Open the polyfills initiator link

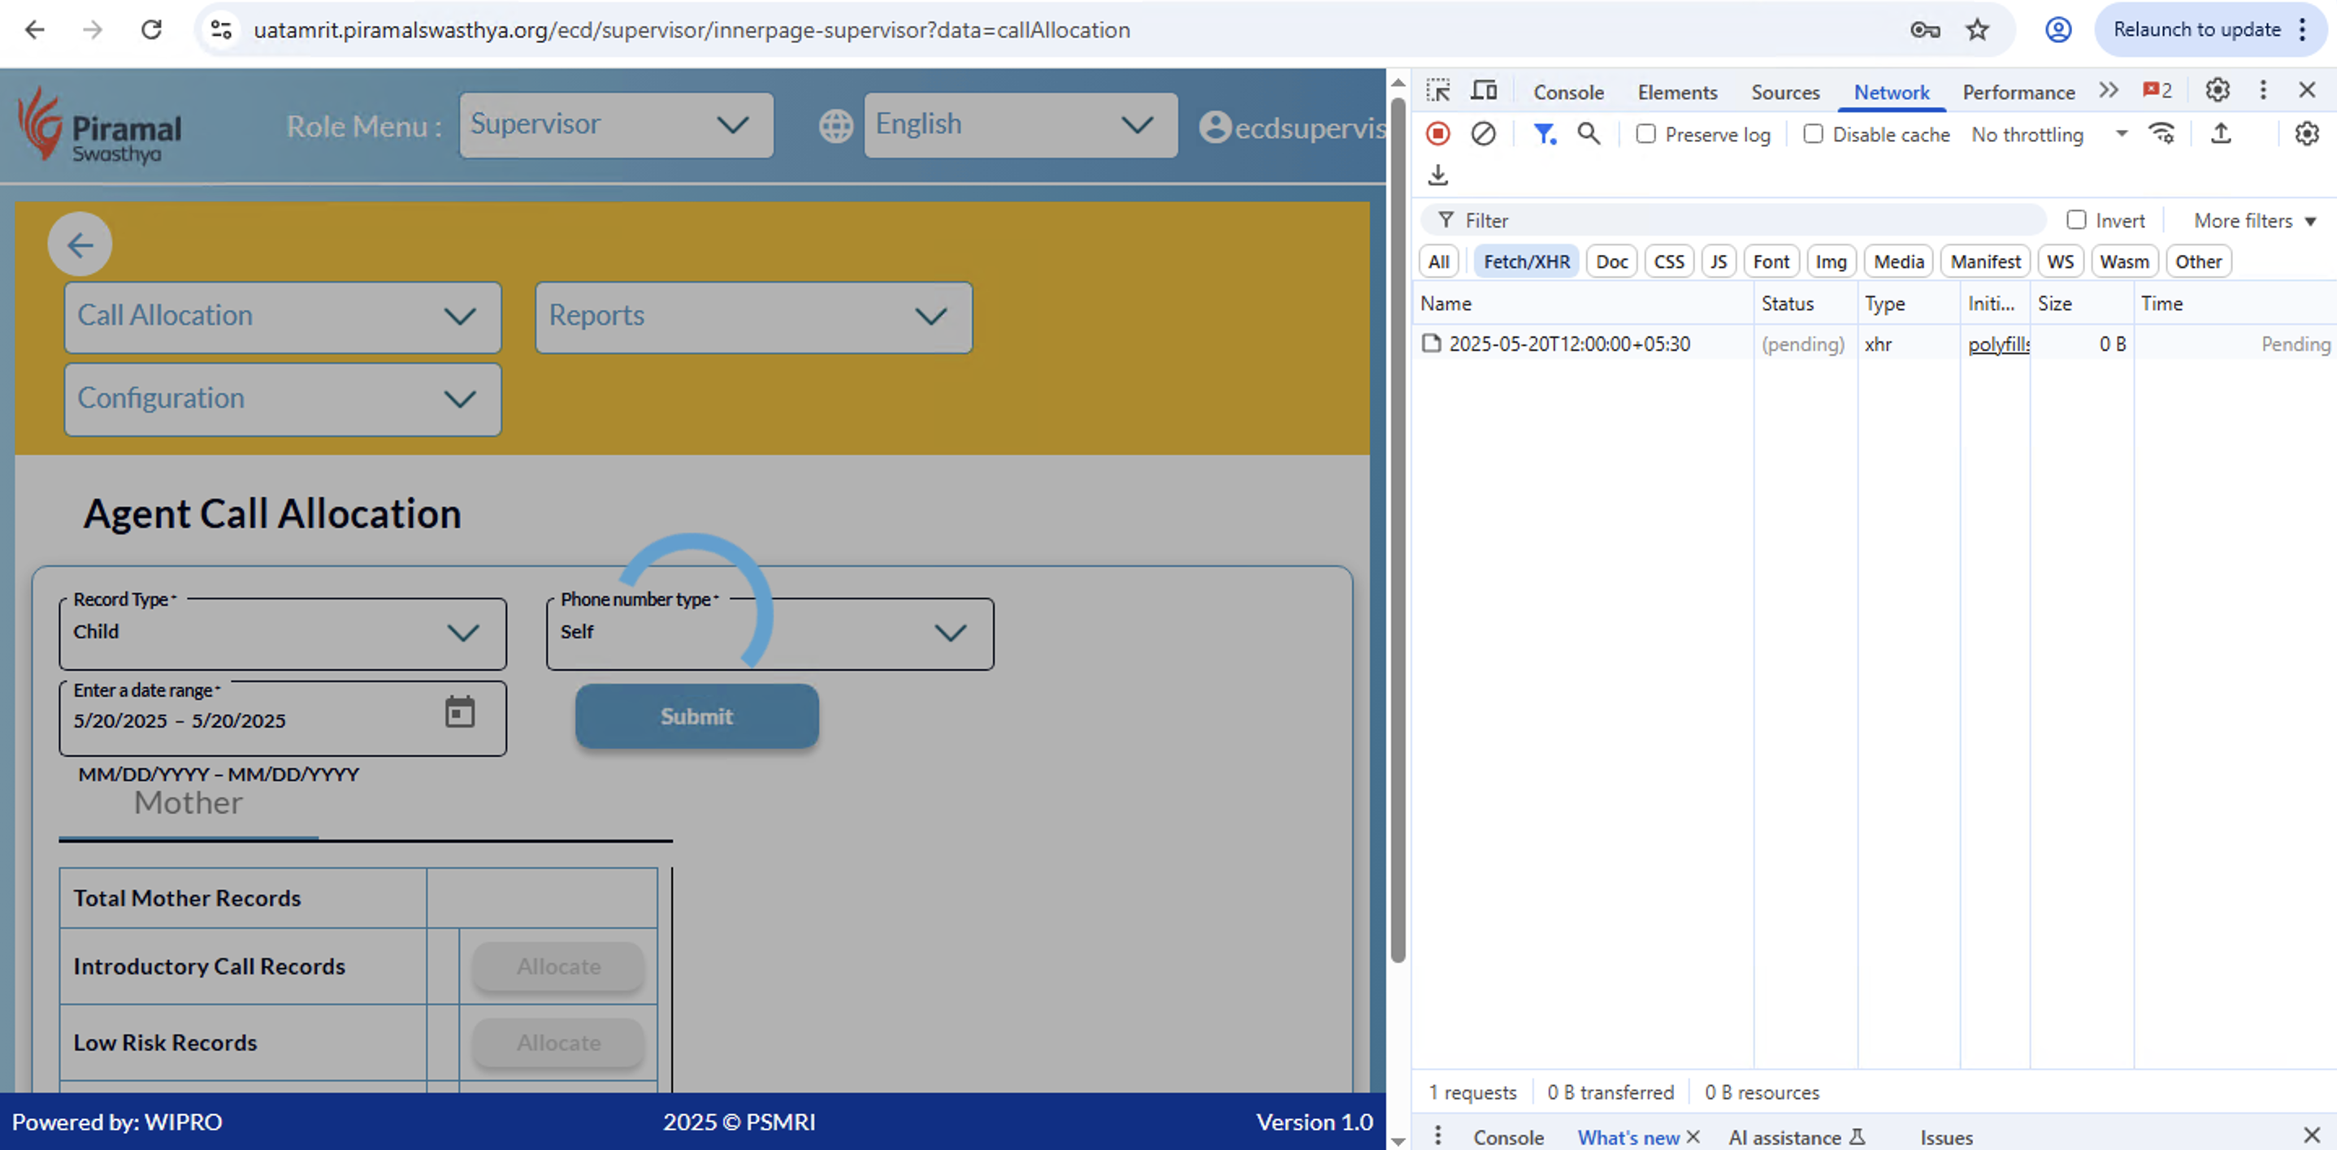pyautogui.click(x=1997, y=344)
